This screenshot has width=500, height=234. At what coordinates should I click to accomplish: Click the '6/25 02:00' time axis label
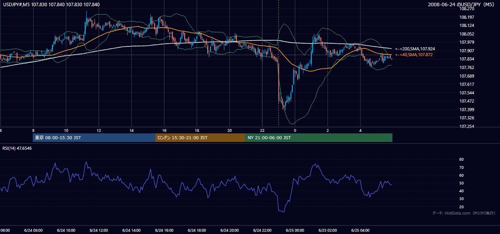(327, 230)
